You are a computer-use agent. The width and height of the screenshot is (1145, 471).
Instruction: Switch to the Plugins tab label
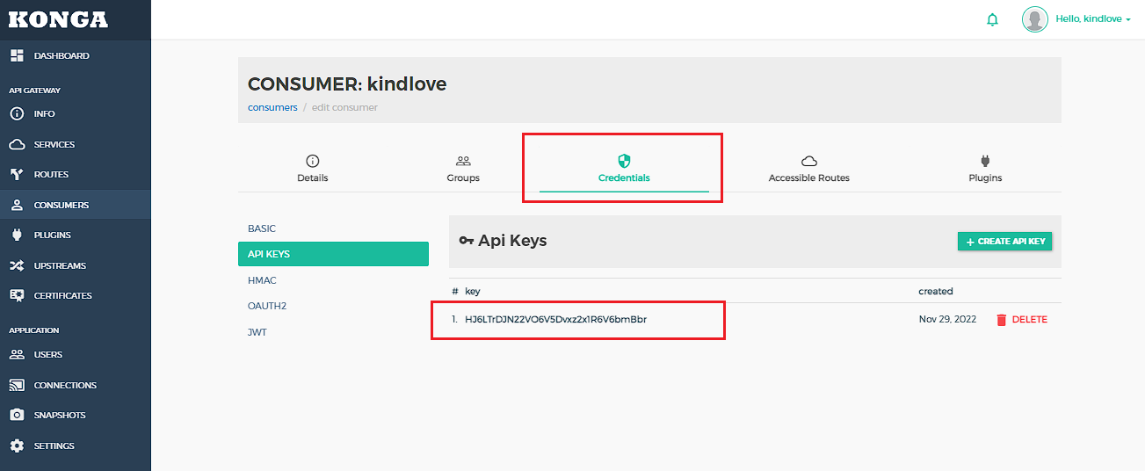tap(985, 178)
